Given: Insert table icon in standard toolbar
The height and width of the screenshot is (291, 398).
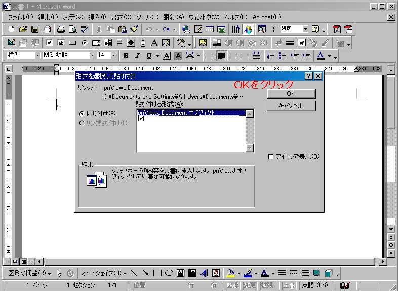Looking at the screenshot, I should tap(210, 29).
